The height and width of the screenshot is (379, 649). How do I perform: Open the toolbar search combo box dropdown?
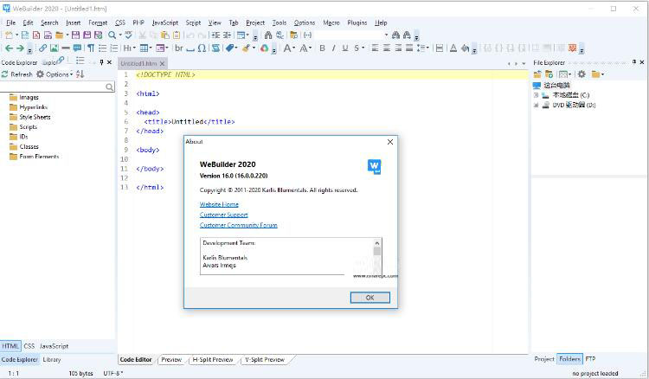[x=386, y=35]
